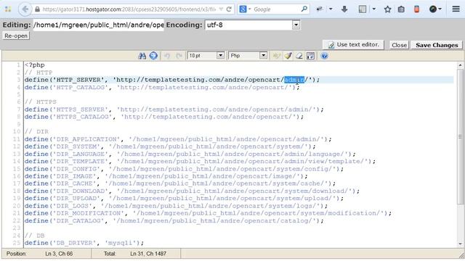Click 'DIR_TEMPLATE' on line 14
This screenshot has height=261, width=465.
point(80,161)
